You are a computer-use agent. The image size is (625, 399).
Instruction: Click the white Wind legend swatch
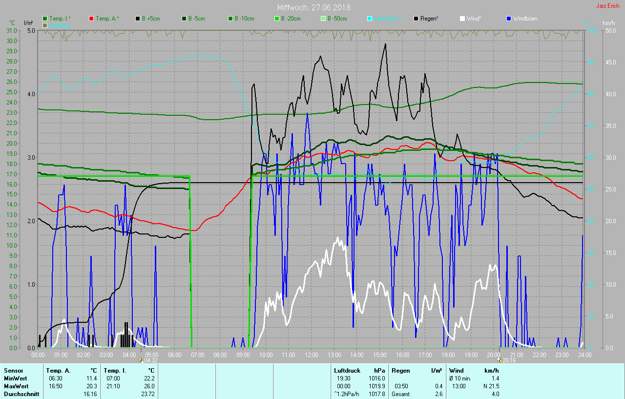[x=462, y=19]
